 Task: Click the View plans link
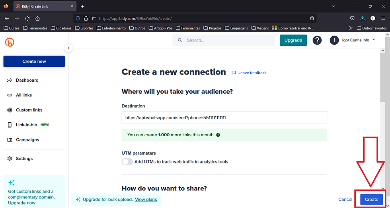pyautogui.click(x=146, y=199)
